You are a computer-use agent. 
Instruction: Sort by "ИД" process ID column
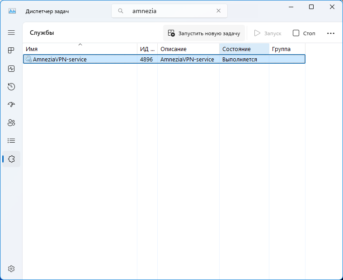147,49
